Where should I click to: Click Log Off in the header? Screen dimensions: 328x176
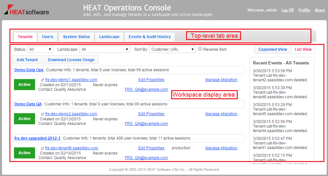coord(287,10)
